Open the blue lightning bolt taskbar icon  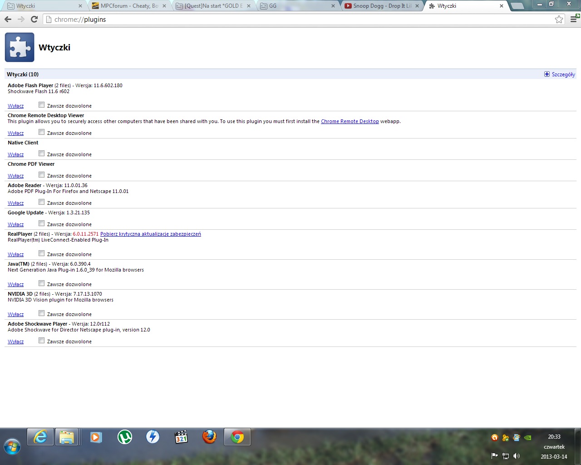[x=153, y=437]
